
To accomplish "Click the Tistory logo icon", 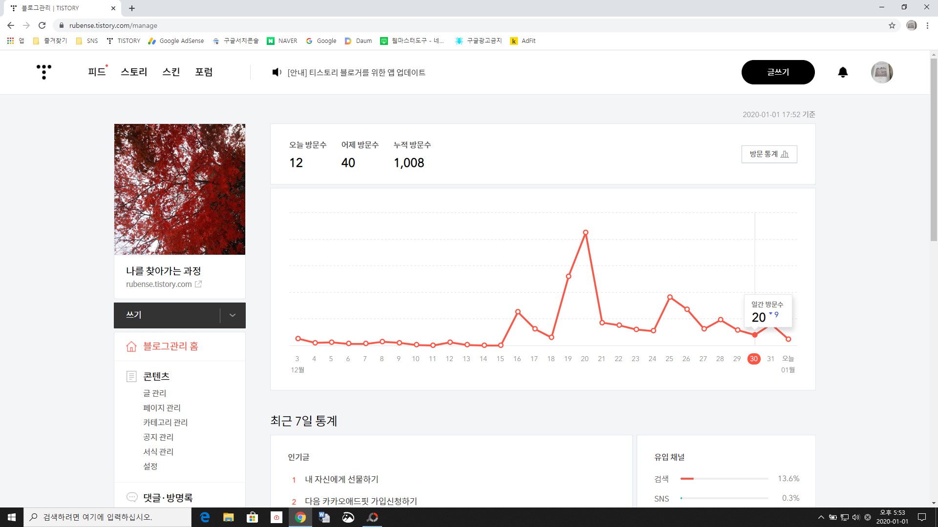I will coord(44,72).
